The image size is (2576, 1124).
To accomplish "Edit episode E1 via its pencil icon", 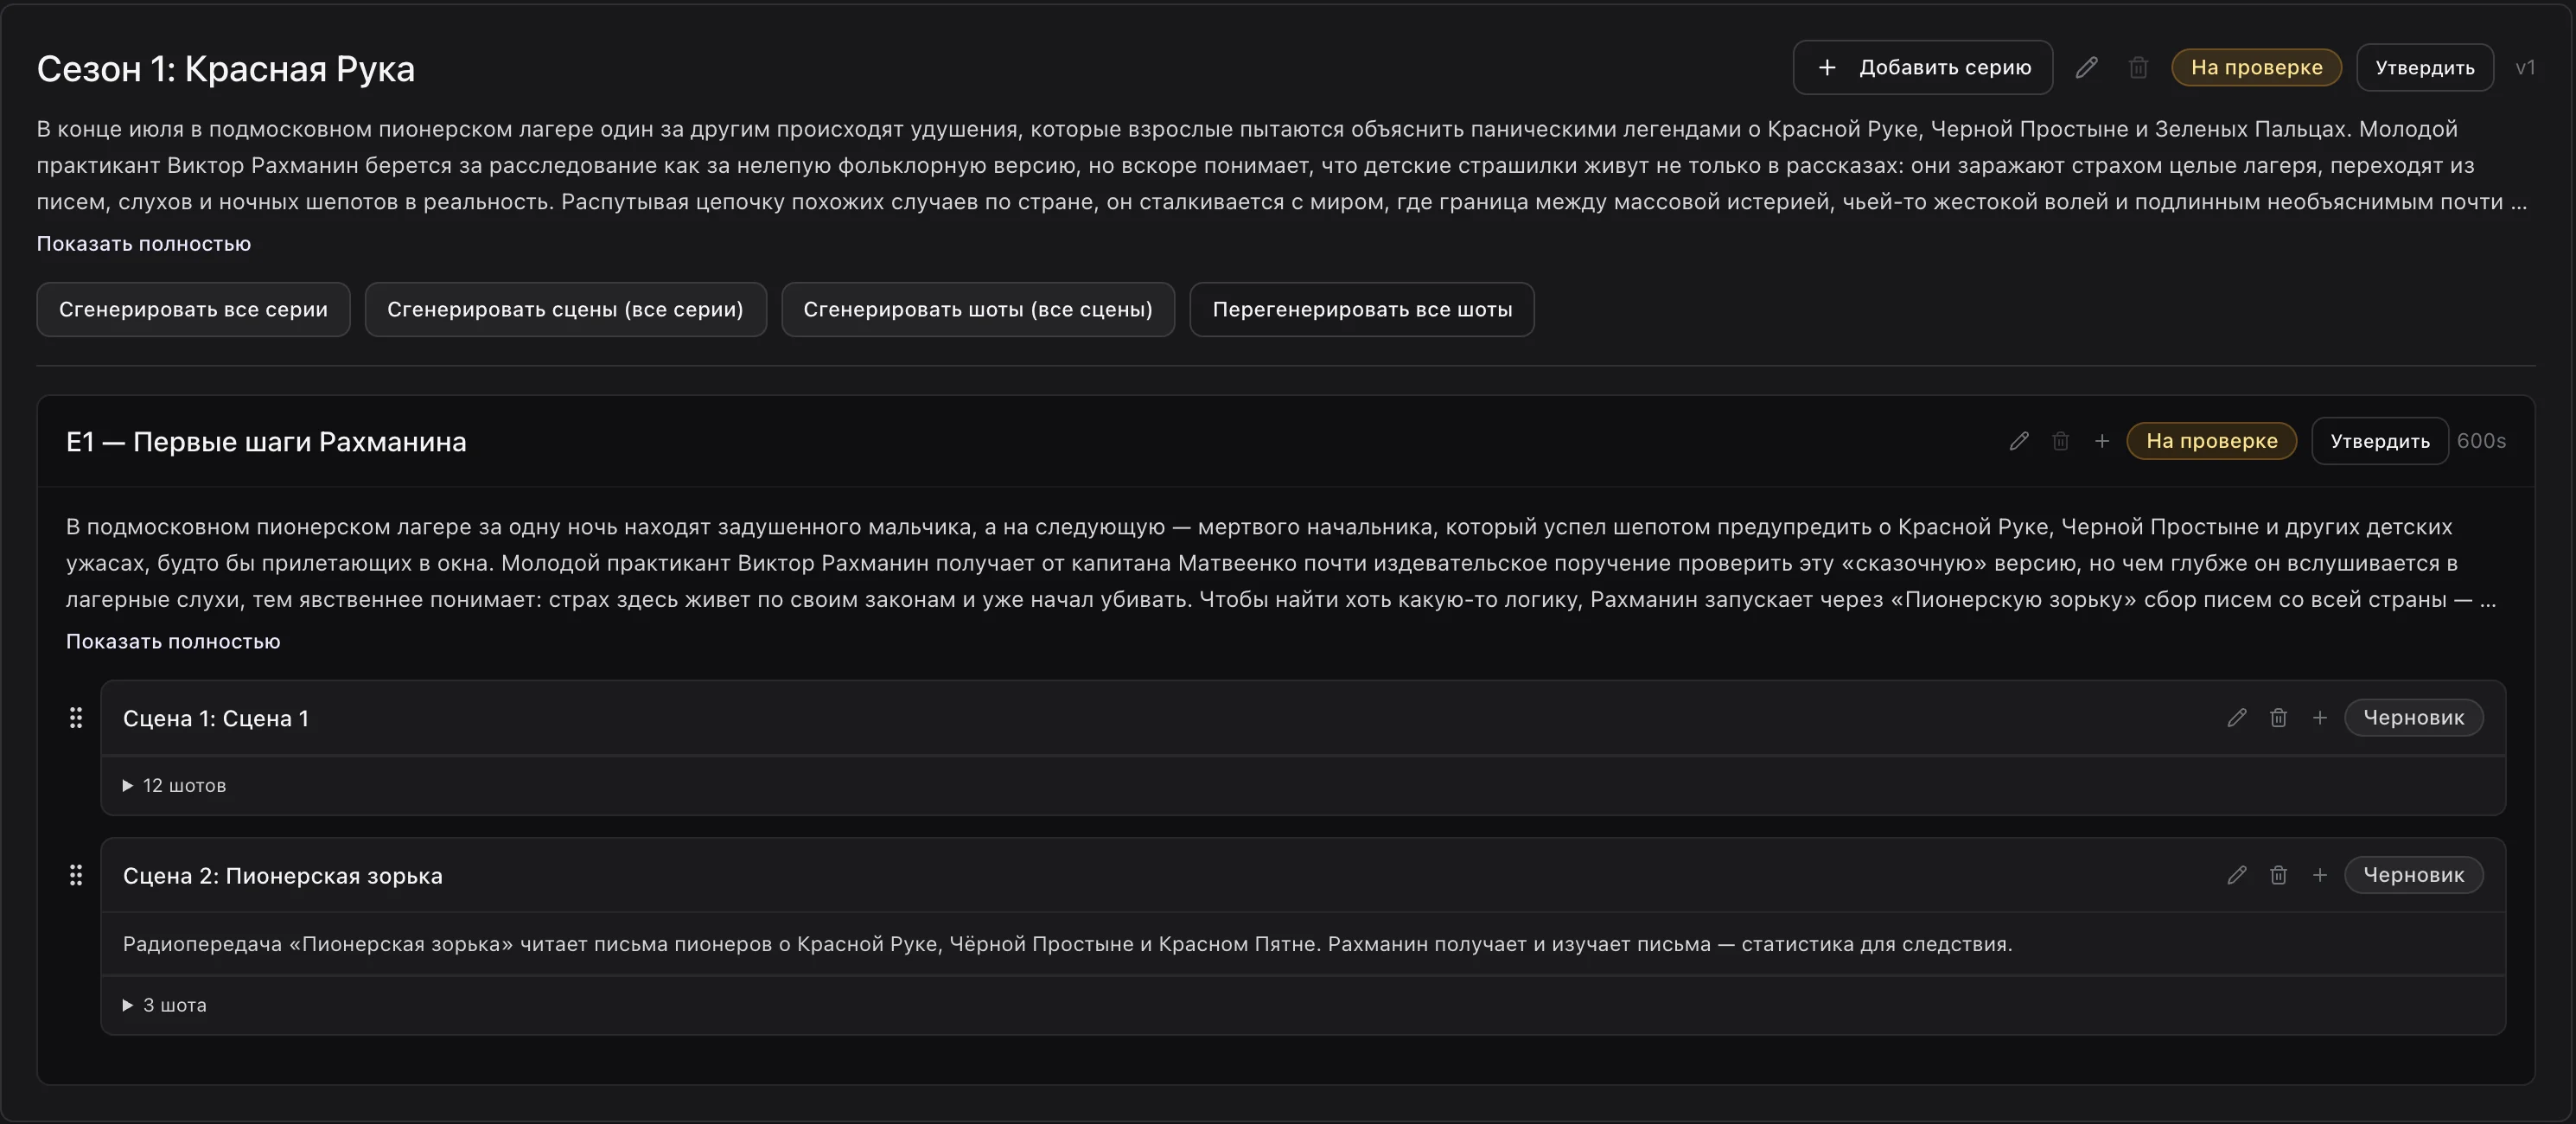I will tap(2019, 441).
